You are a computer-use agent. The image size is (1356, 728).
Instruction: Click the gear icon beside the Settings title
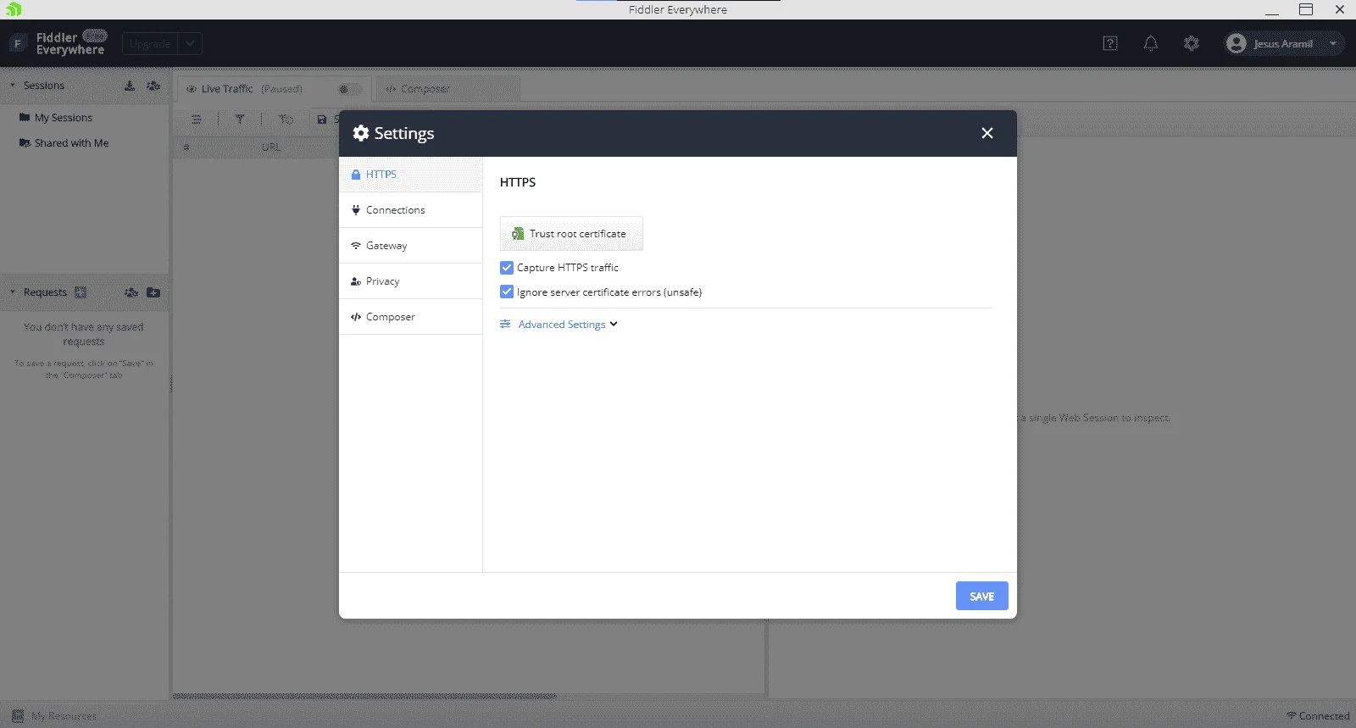click(361, 133)
